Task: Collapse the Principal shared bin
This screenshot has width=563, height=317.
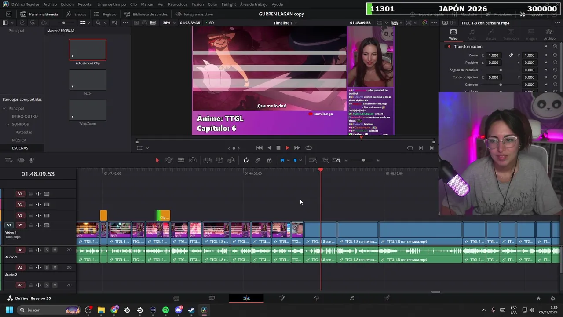Action: point(4,108)
